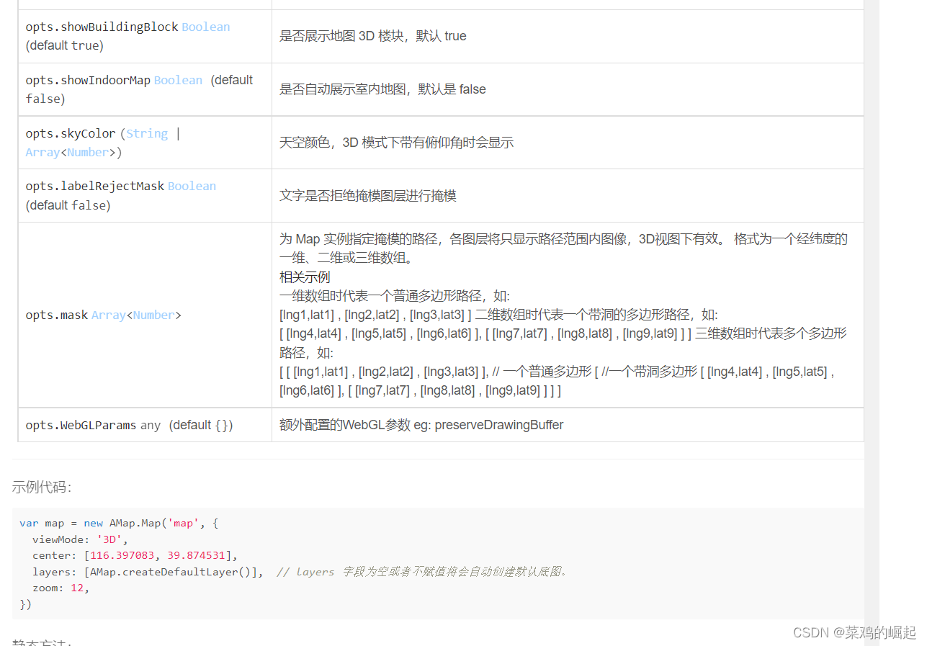Click the Array type link for opts.mask
The image size is (927, 646).
(x=108, y=315)
